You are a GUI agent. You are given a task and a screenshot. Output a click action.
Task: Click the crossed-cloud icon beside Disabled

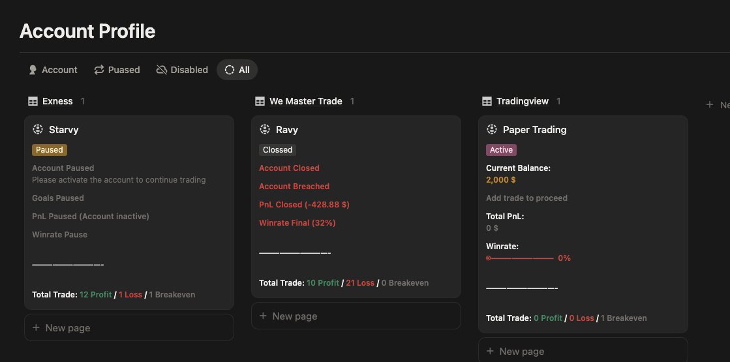pos(162,70)
